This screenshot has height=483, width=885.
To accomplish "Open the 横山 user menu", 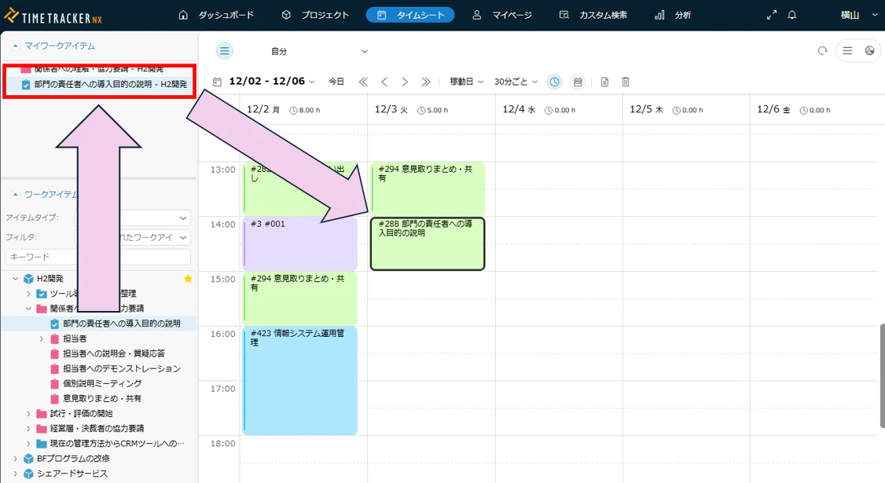I will point(859,15).
